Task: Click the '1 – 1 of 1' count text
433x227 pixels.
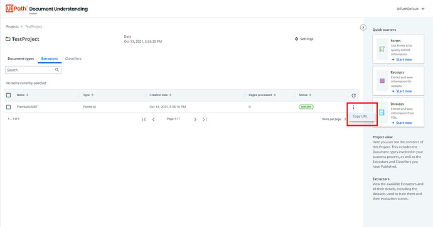Action: (14, 119)
